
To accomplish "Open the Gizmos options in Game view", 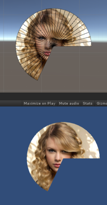I will tap(101, 104).
